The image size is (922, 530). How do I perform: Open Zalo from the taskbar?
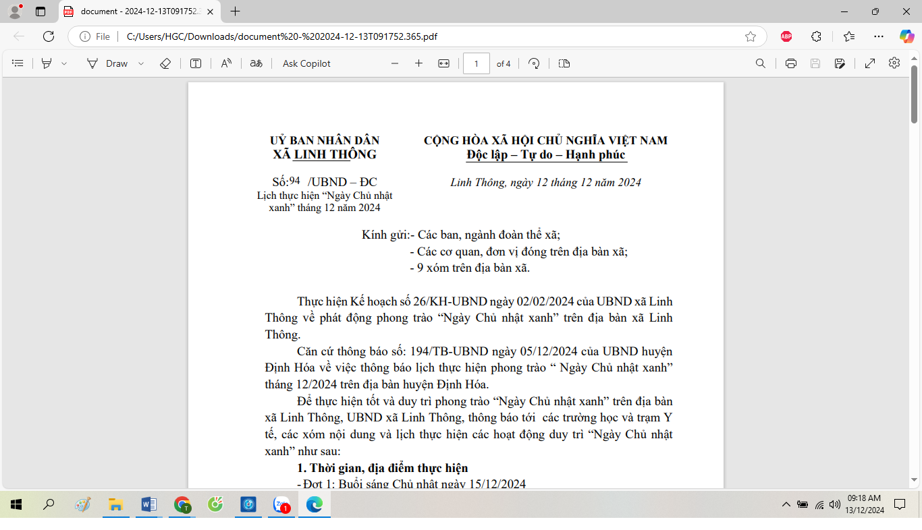(281, 504)
